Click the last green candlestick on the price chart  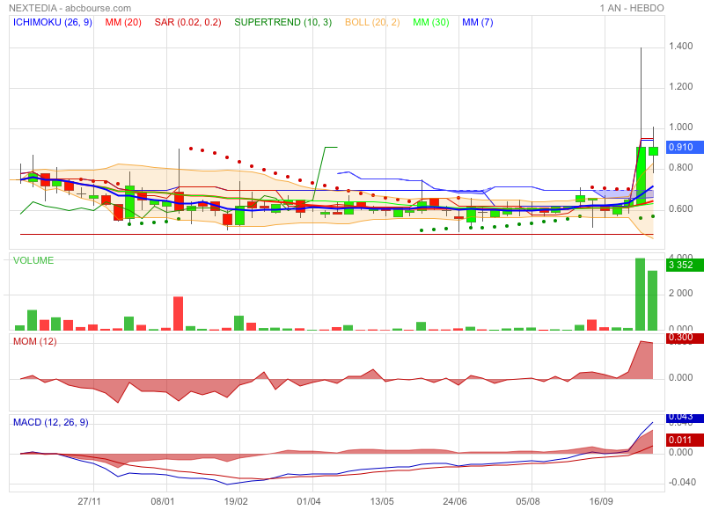[653, 151]
